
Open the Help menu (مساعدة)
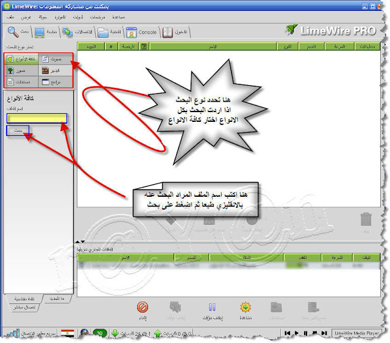118,17
